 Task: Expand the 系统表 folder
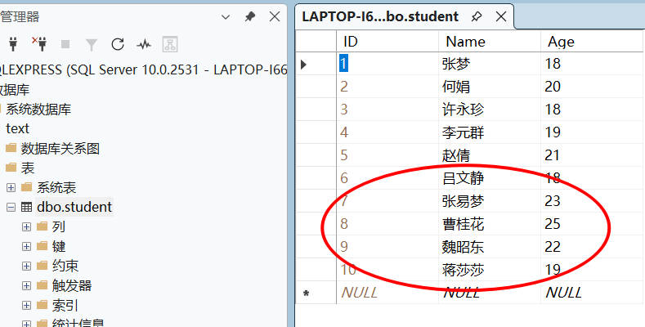11,187
